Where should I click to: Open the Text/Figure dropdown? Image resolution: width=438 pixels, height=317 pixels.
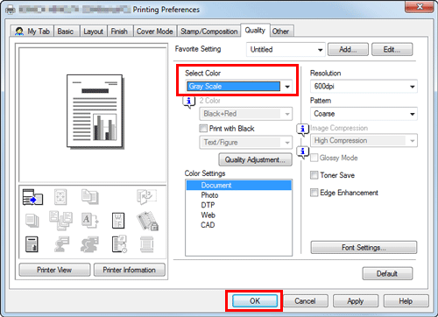(x=245, y=143)
